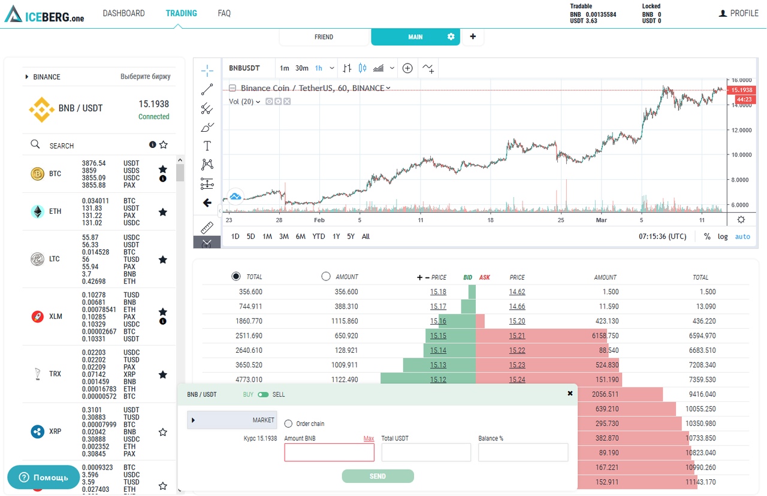Open the MAIN tab settings gear

click(451, 37)
